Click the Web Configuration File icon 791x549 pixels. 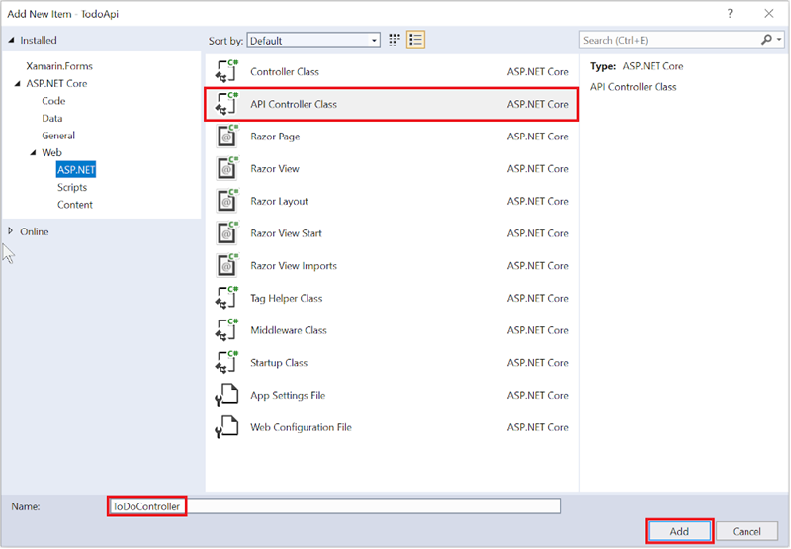point(227,428)
